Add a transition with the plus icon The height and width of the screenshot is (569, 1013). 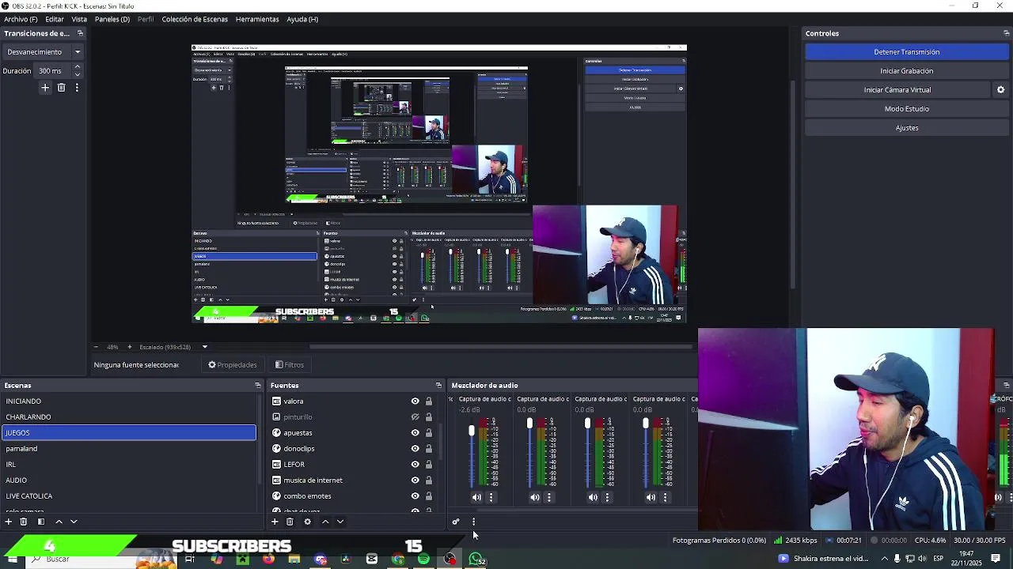45,88
